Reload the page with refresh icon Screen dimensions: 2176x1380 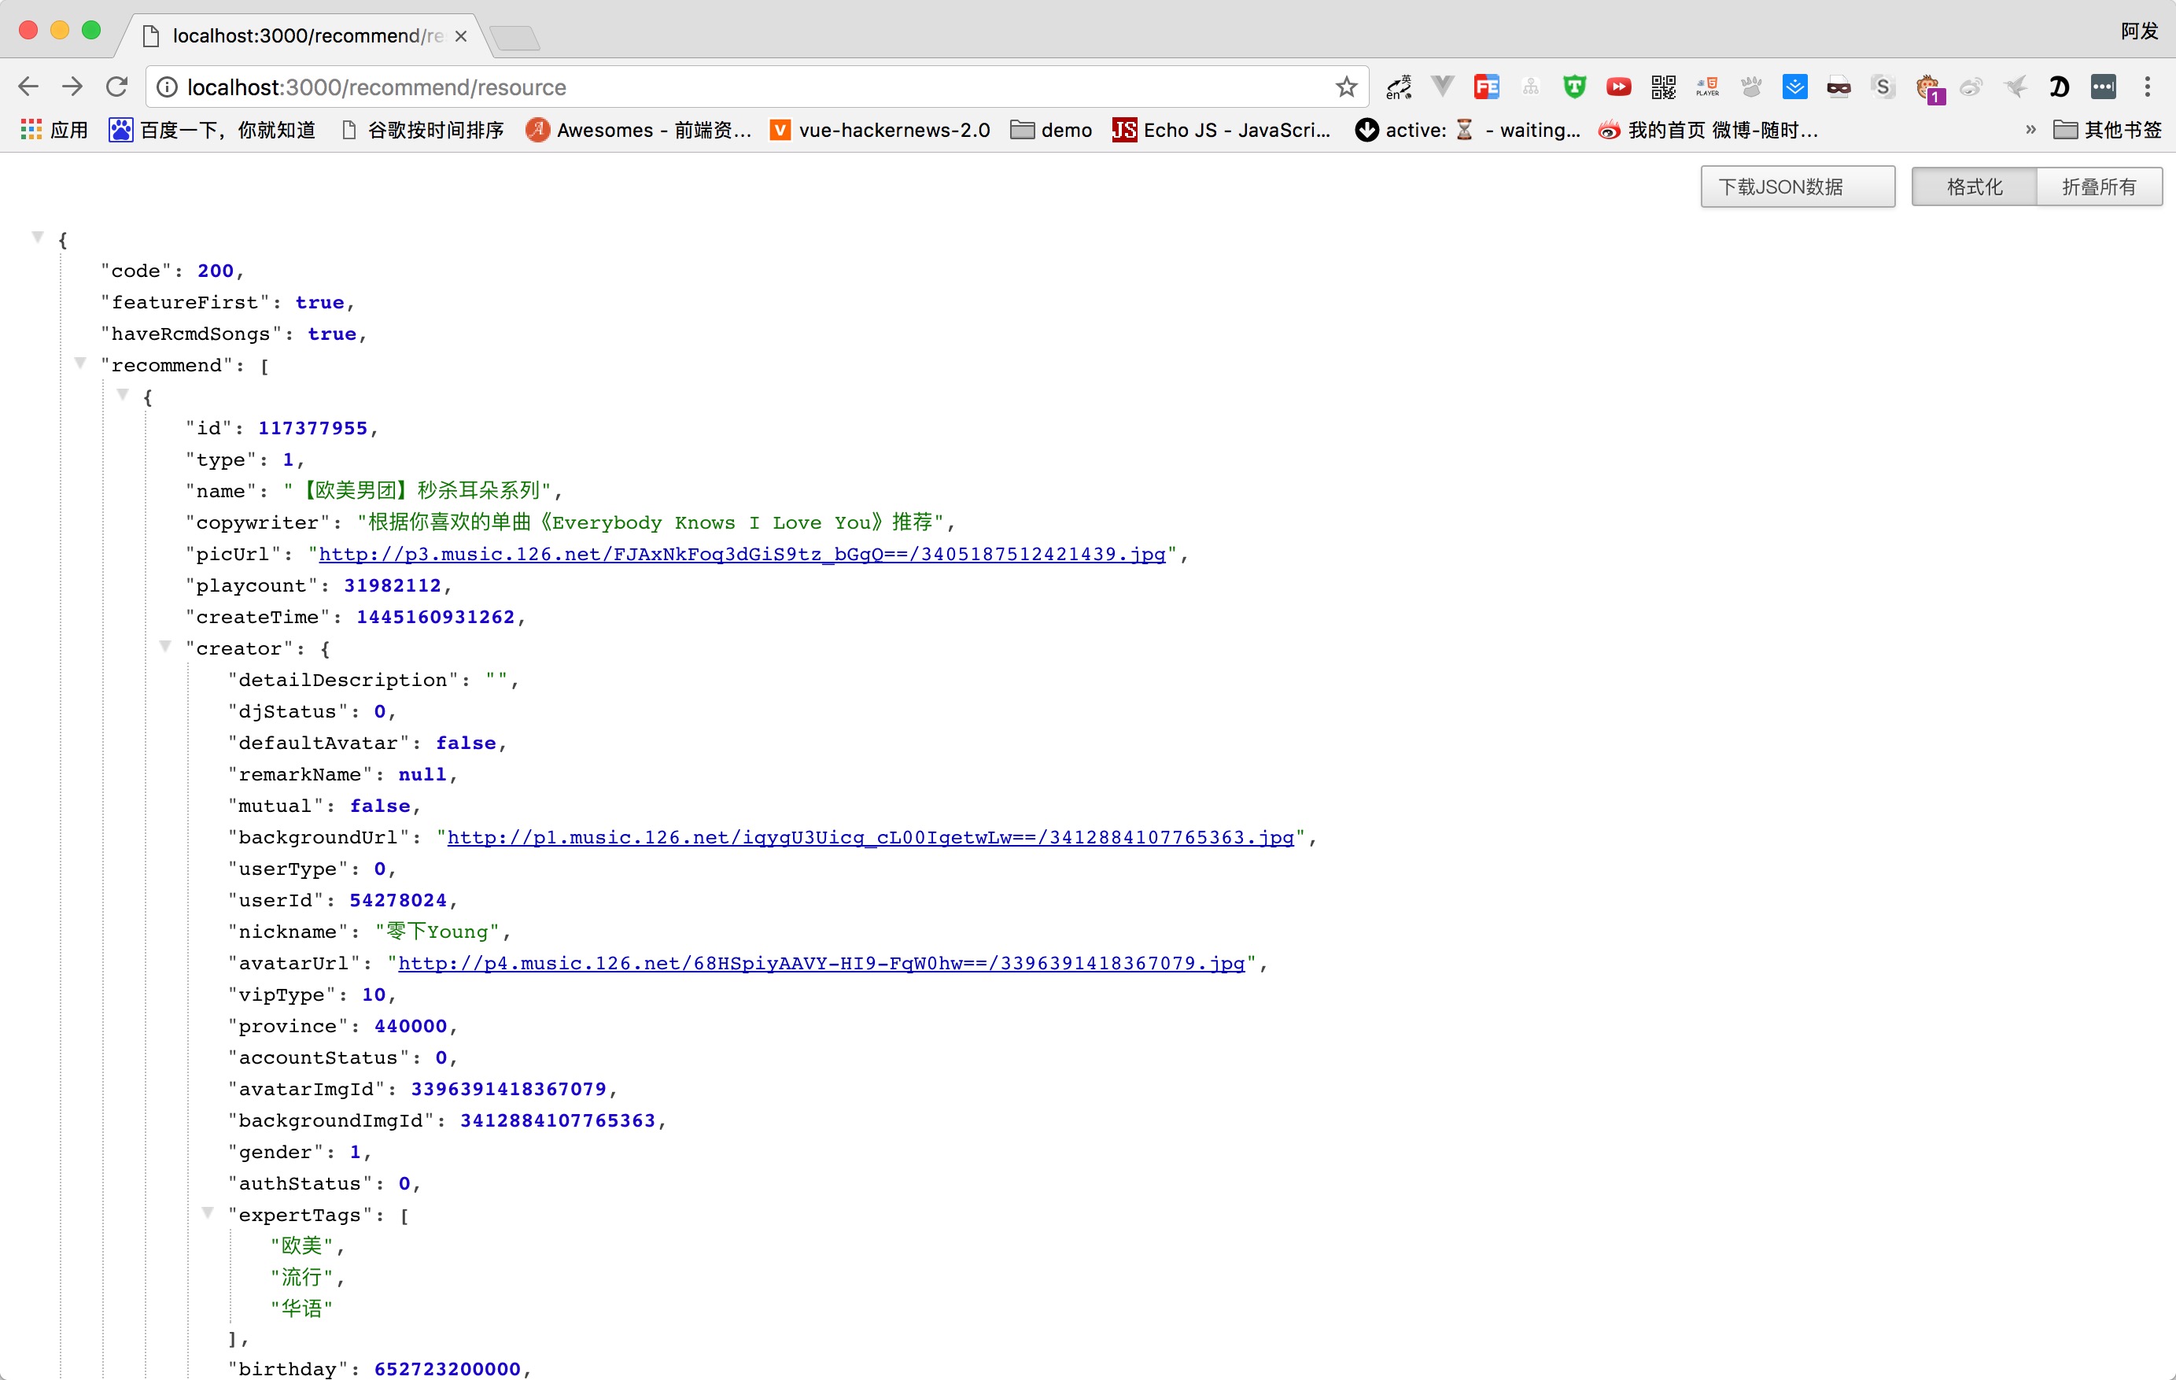tap(116, 87)
